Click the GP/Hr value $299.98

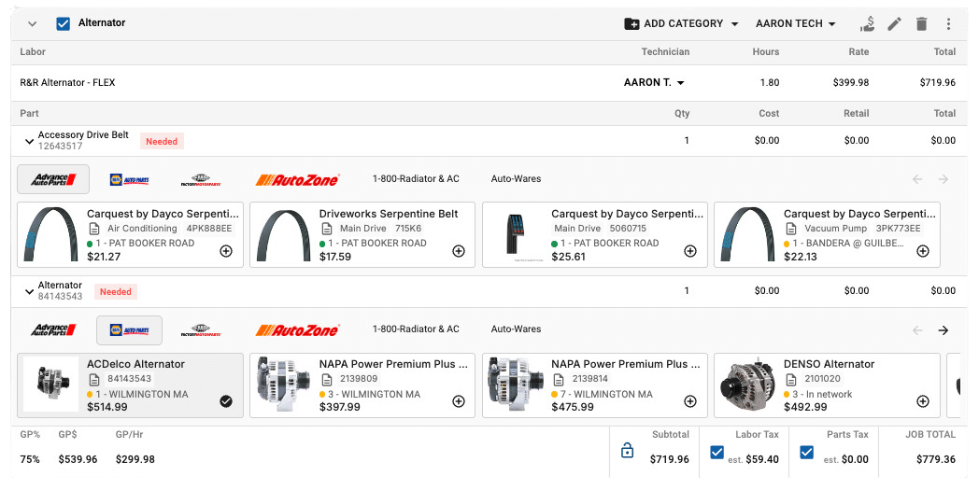tap(135, 459)
